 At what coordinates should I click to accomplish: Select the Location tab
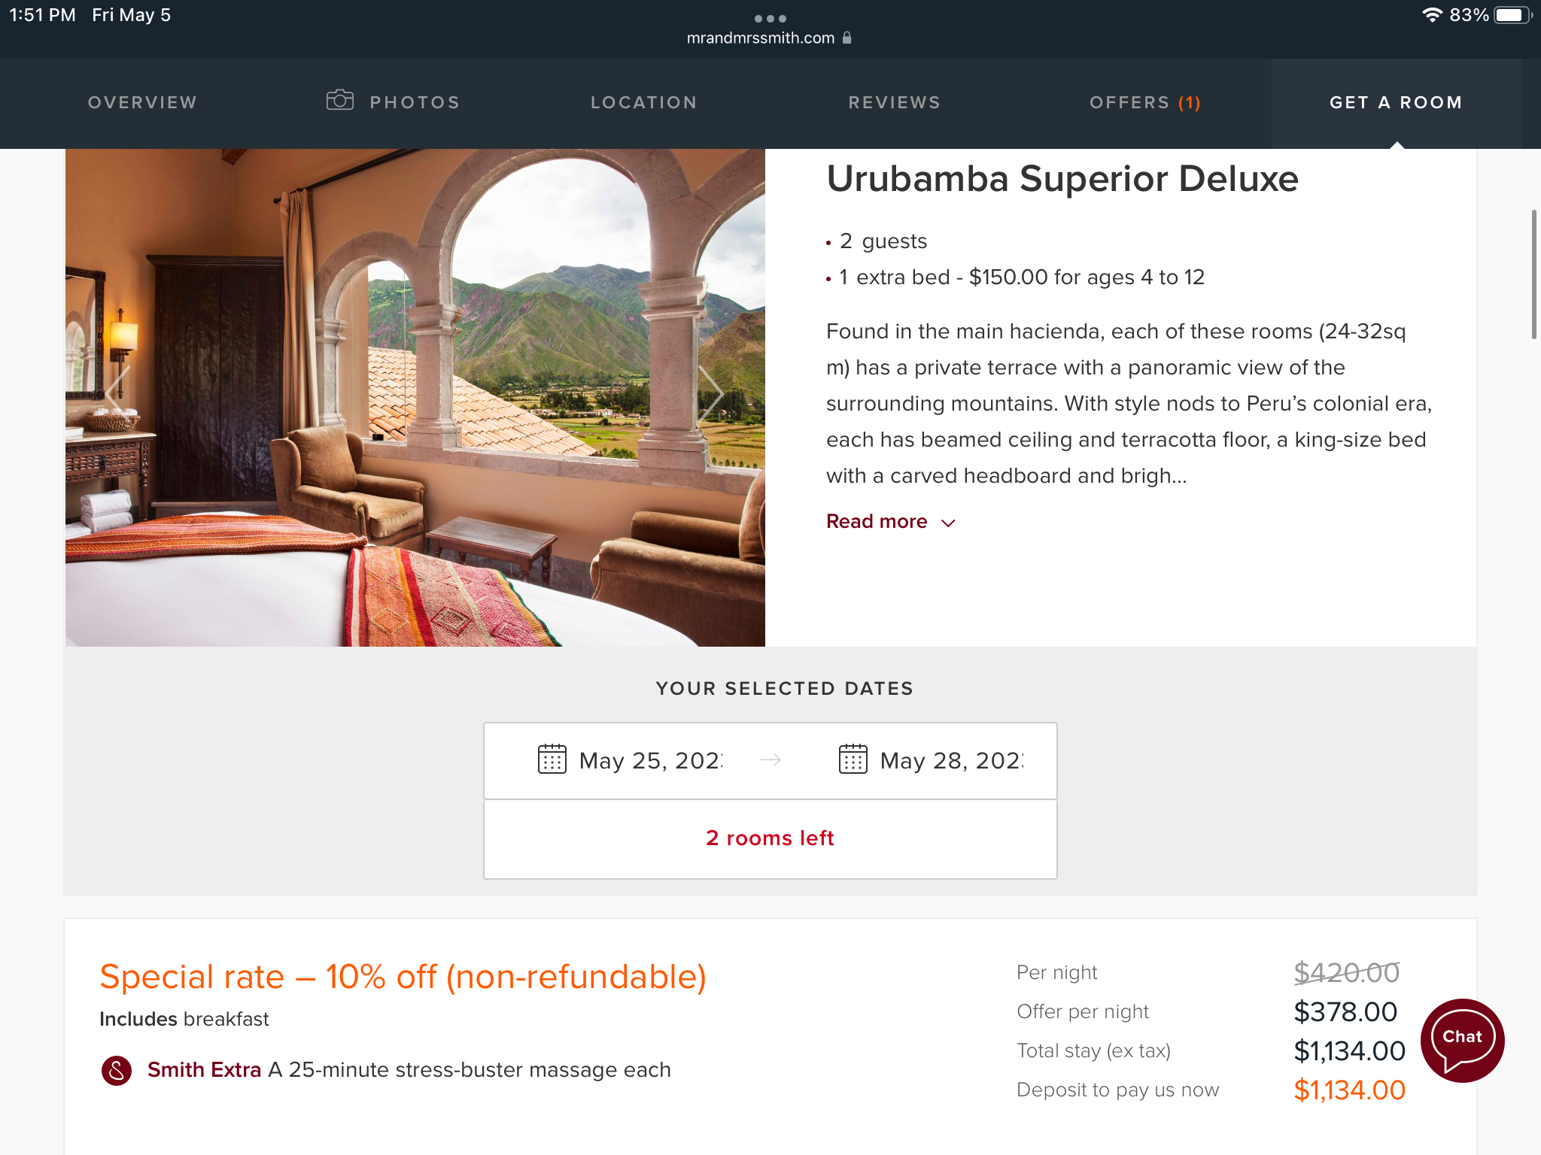[x=644, y=102]
